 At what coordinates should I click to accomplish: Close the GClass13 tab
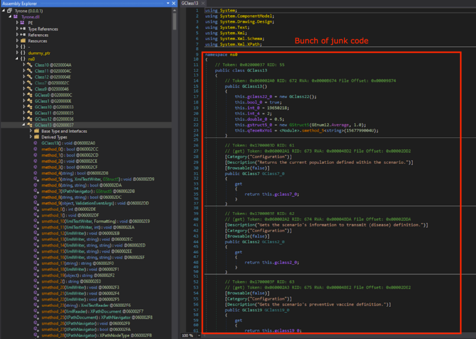point(204,3)
